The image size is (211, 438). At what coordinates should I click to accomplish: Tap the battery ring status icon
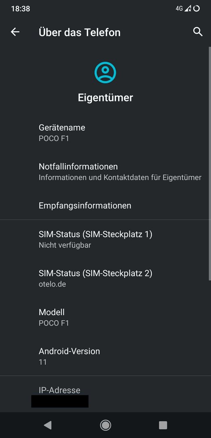(x=196, y=9)
